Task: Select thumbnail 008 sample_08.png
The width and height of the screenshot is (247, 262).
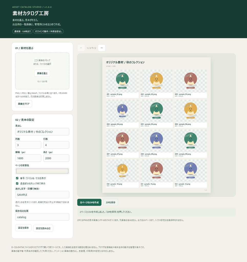Action: tap(156, 144)
